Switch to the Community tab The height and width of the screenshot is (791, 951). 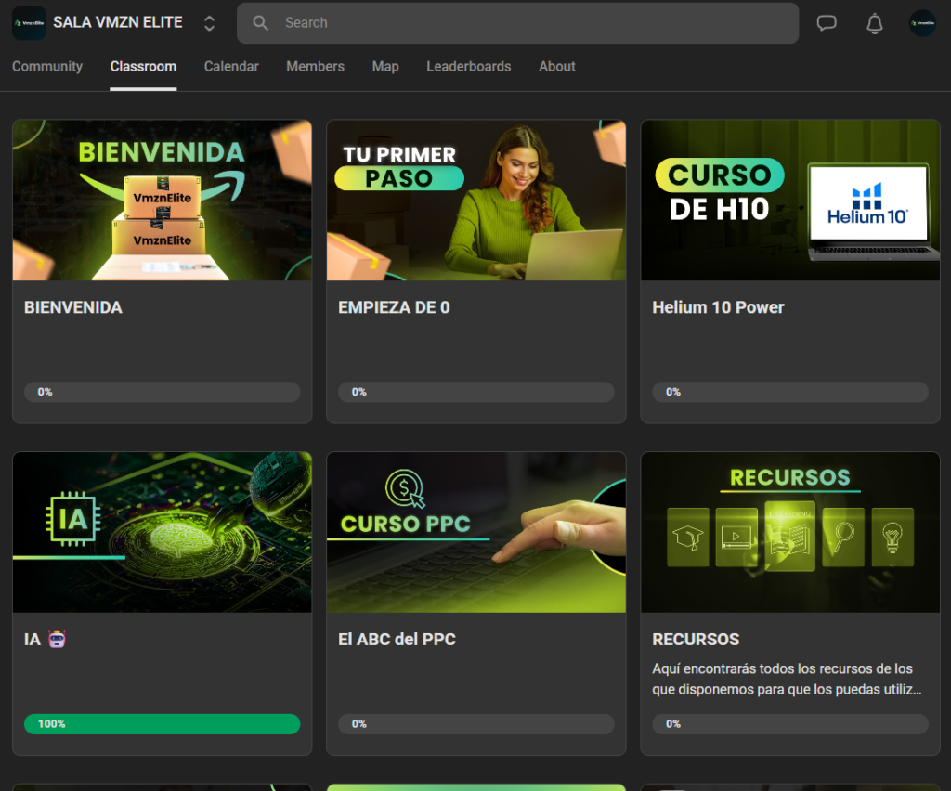click(x=47, y=67)
